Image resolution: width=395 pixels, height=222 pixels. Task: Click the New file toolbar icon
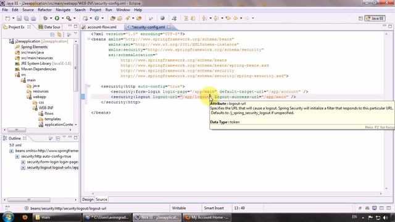point(8,18)
